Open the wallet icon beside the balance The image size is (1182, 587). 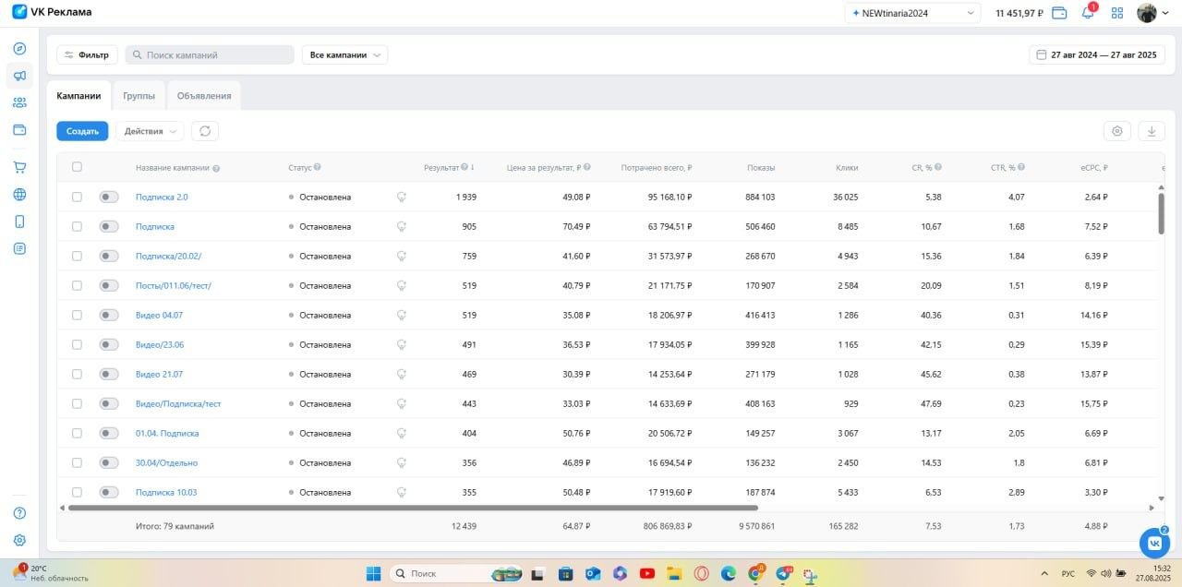coord(1060,13)
